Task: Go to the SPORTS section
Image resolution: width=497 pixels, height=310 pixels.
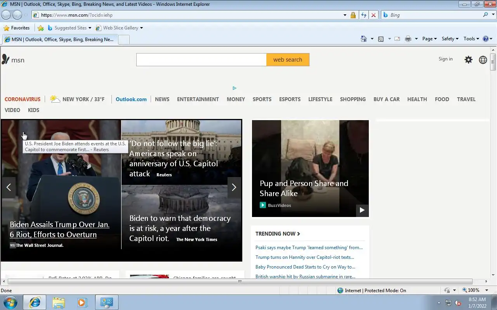Action: [262, 99]
